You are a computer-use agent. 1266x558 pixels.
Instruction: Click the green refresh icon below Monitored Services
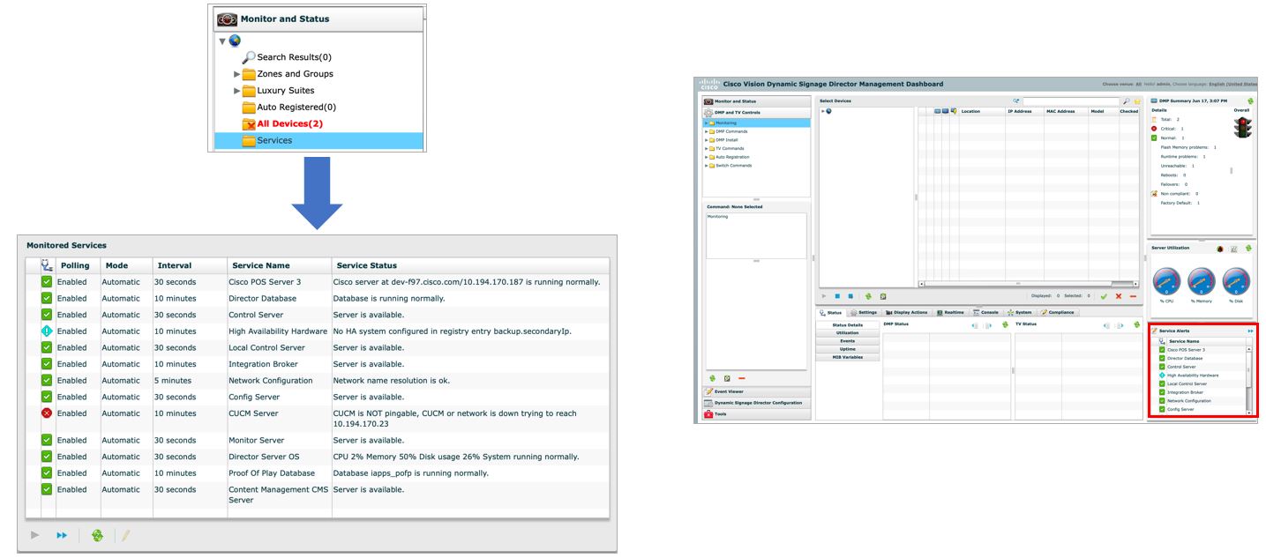(97, 535)
